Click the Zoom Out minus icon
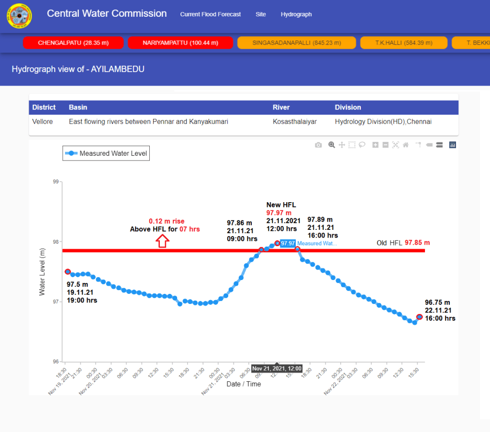Image resolution: width=490 pixels, height=432 pixels. tap(386, 145)
